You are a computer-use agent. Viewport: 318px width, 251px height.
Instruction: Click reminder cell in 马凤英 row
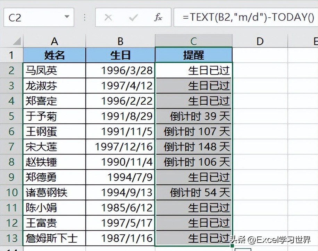point(194,70)
